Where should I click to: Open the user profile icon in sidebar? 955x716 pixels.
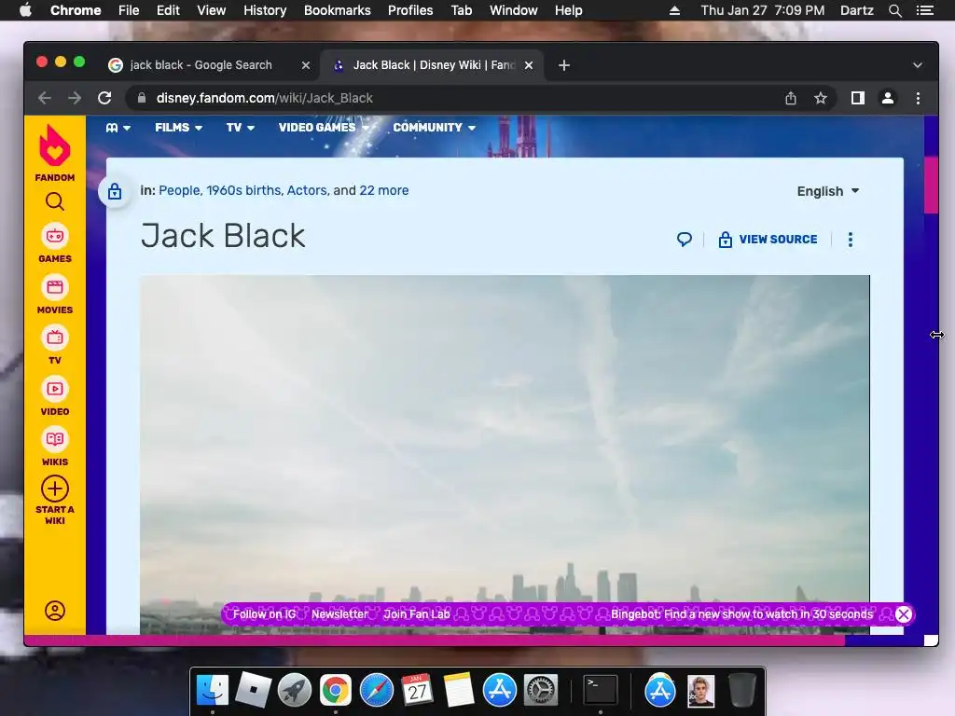(55, 611)
